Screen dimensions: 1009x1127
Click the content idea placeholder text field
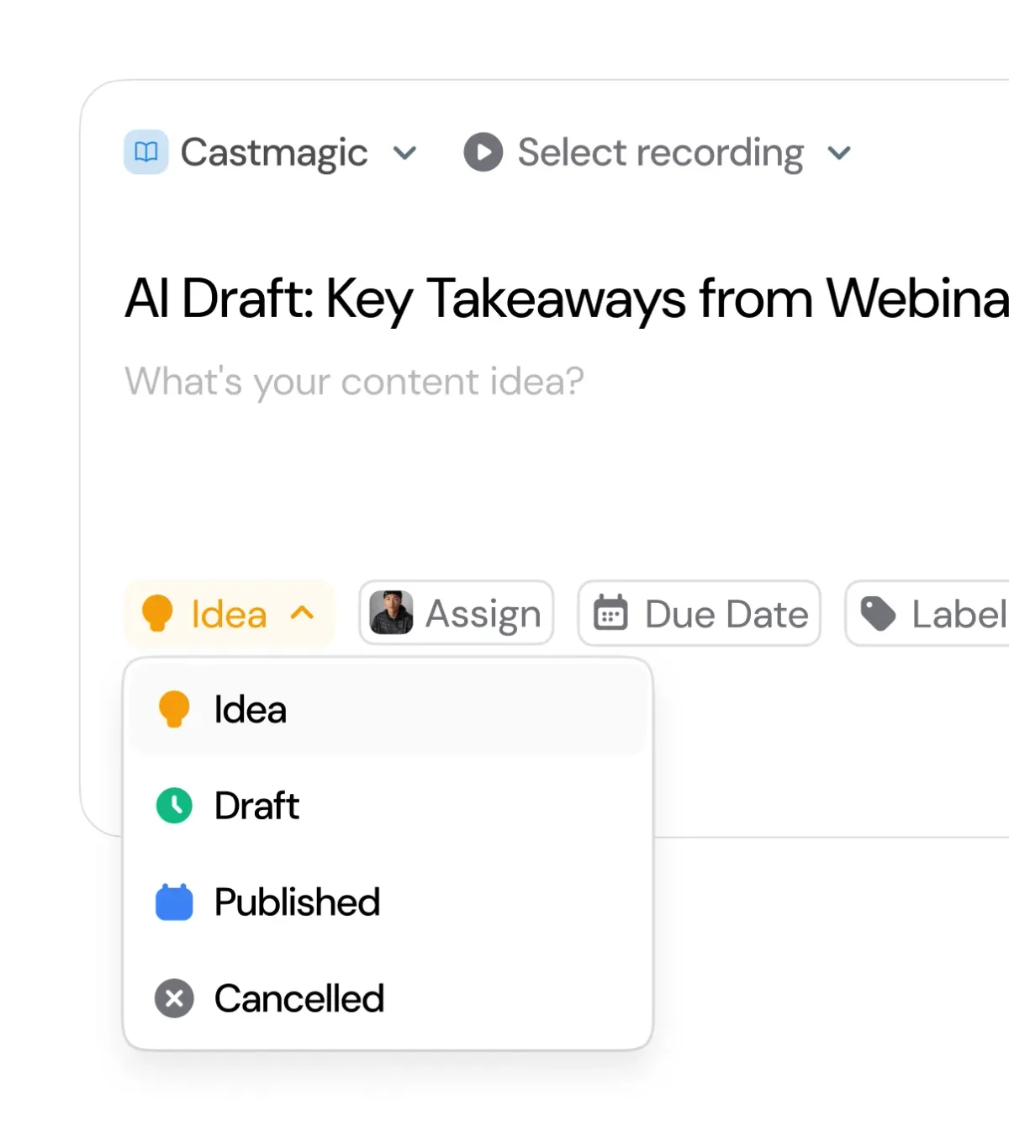pyautogui.click(x=353, y=381)
